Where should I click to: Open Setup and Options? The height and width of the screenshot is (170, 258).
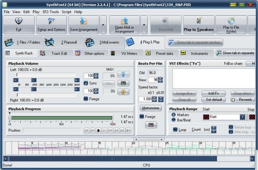click(51, 25)
